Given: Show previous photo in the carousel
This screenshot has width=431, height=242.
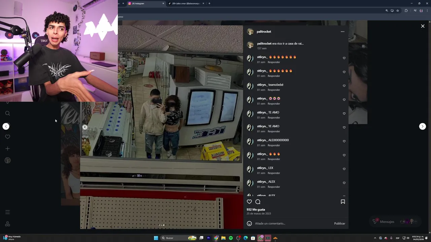Looking at the screenshot, I should pyautogui.click(x=85, y=127).
